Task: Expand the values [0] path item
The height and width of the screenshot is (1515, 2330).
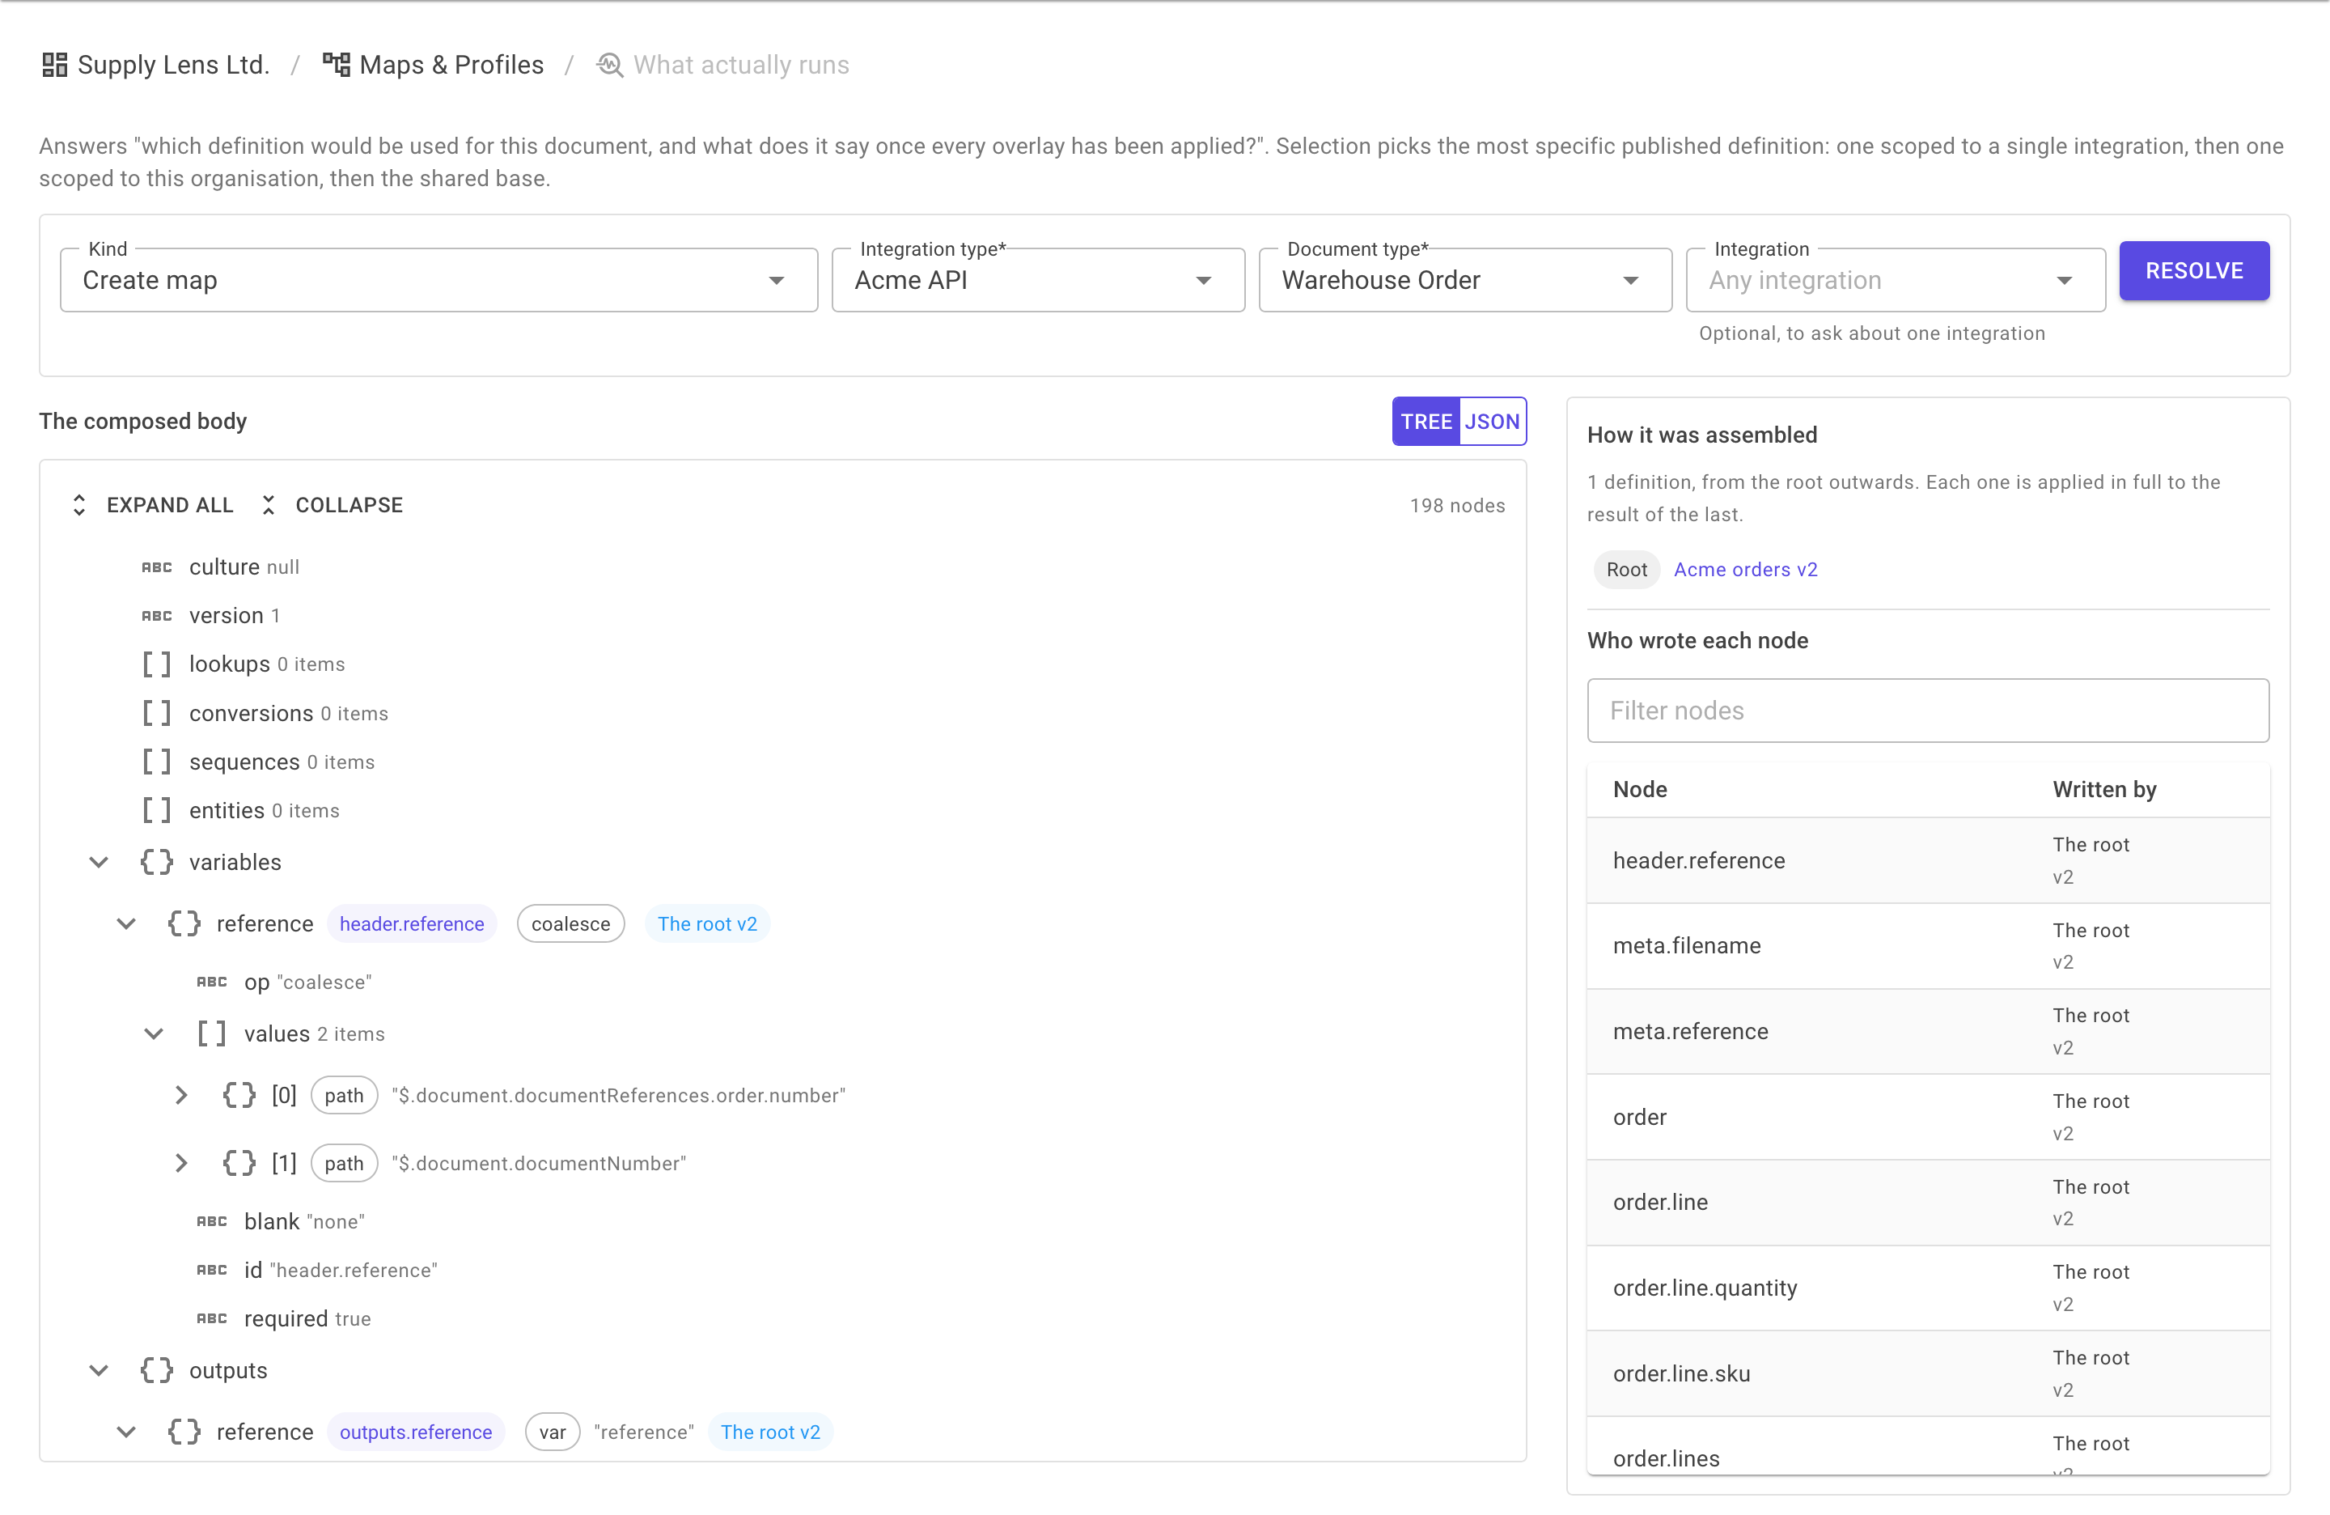Action: (x=181, y=1095)
